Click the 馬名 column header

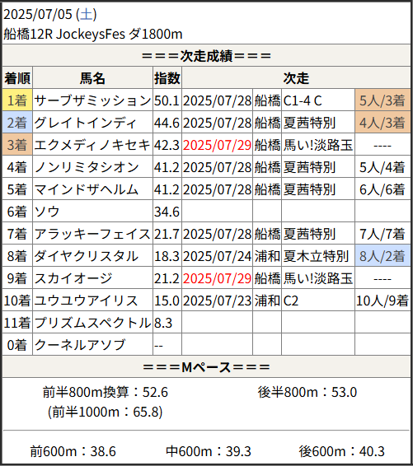92,78
